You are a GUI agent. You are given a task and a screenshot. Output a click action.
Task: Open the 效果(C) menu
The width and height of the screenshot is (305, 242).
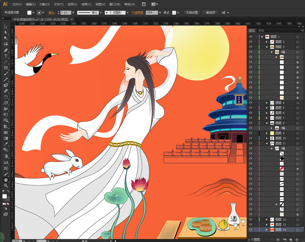coord(86,4)
